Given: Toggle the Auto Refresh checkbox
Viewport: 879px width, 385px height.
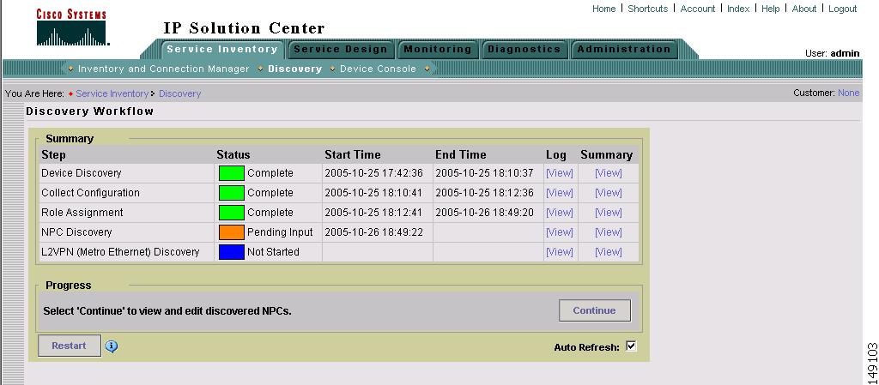Looking at the screenshot, I should click(631, 346).
